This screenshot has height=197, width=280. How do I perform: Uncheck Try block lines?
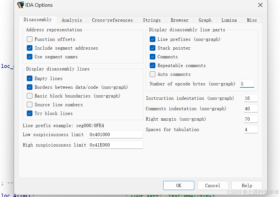(29, 113)
